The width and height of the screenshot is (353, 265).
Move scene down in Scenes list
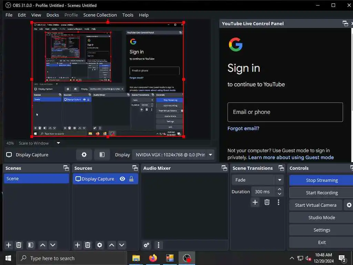[53, 245]
